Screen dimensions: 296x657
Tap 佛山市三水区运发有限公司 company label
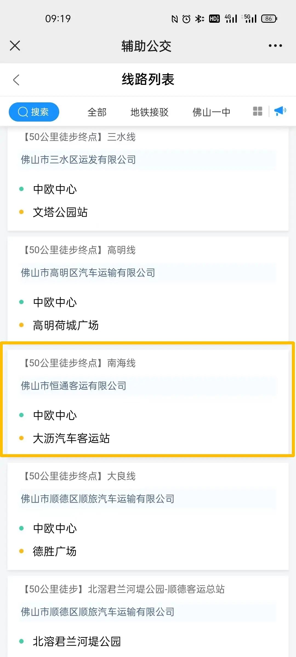[78, 160]
